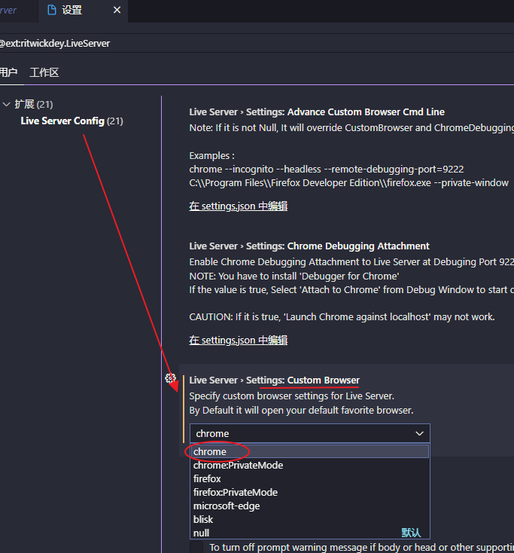Viewport: 514px width, 553px height.
Task: Select the null default option
Action: [202, 533]
